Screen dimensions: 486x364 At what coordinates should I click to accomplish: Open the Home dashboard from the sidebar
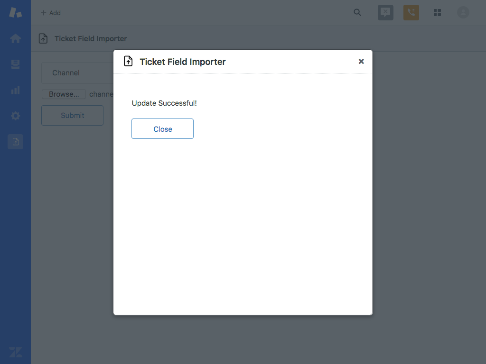pyautogui.click(x=15, y=38)
